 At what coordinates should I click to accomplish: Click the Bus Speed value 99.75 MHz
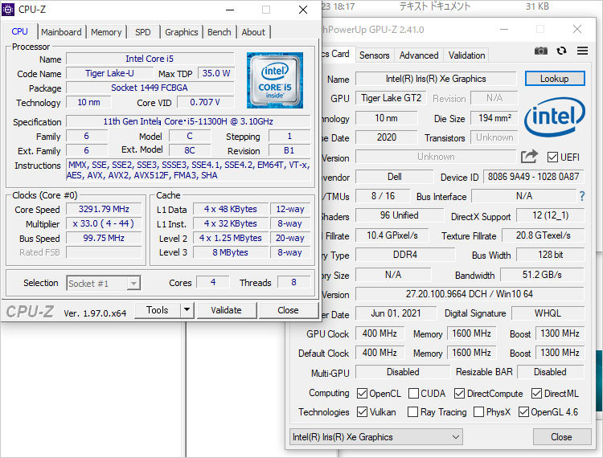coord(104,238)
